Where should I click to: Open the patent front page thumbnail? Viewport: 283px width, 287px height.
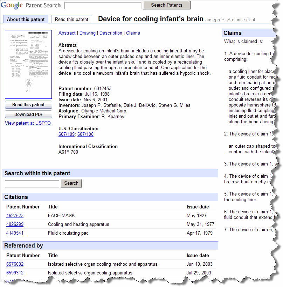28,64
